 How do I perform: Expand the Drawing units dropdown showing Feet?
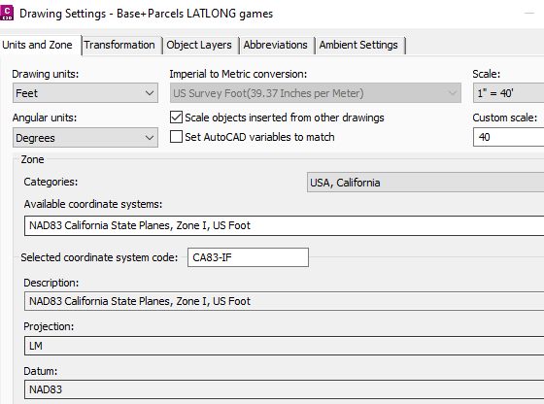coord(85,93)
